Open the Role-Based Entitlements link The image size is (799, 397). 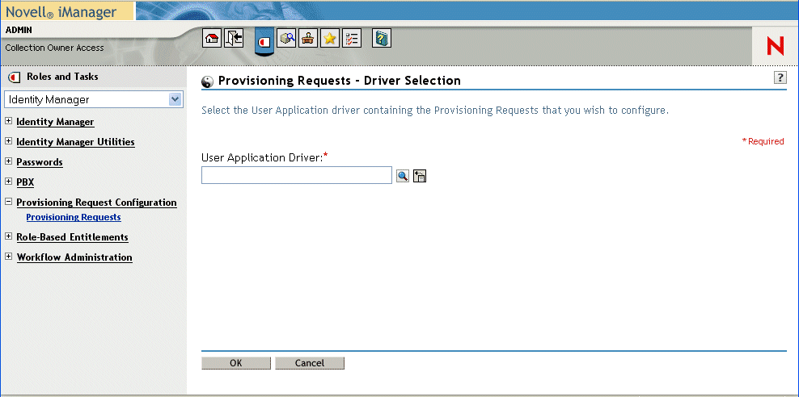tap(72, 237)
